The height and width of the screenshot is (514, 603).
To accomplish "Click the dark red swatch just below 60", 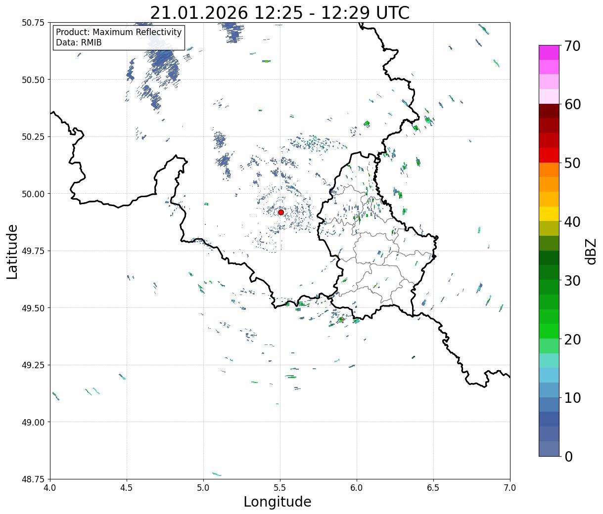I will [x=549, y=111].
